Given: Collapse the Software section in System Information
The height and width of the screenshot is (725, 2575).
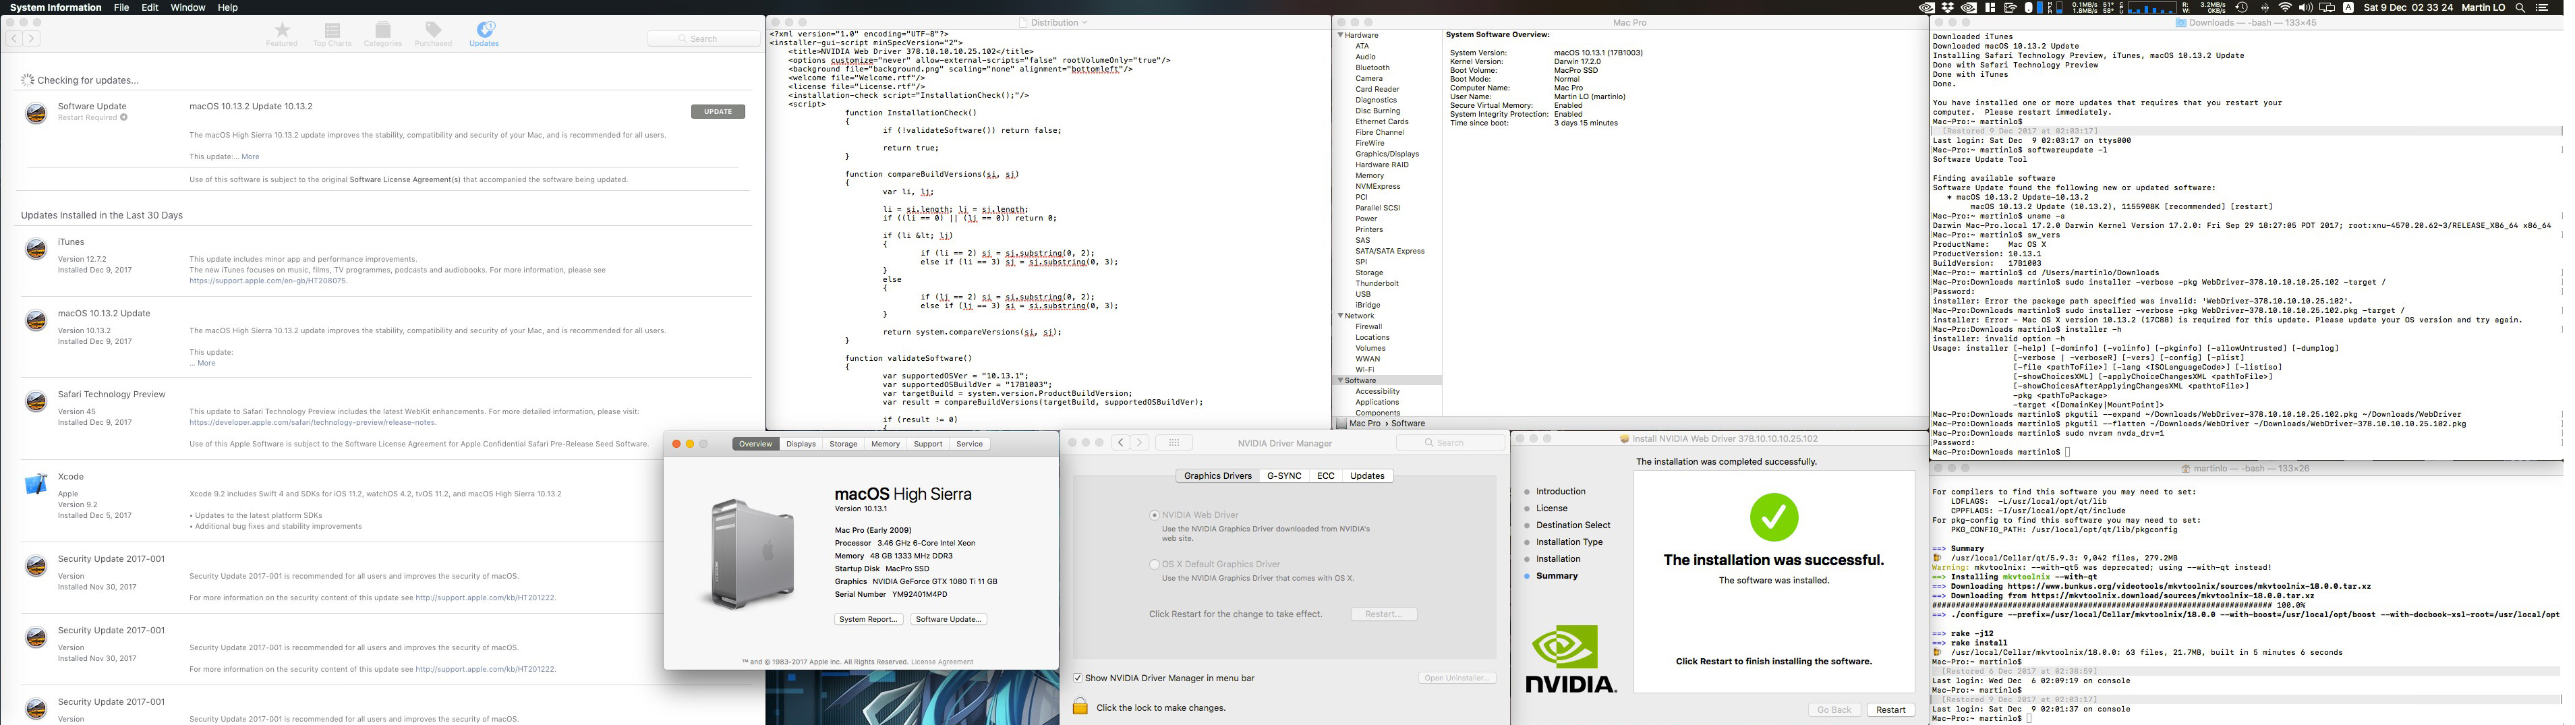Looking at the screenshot, I should (x=1341, y=381).
